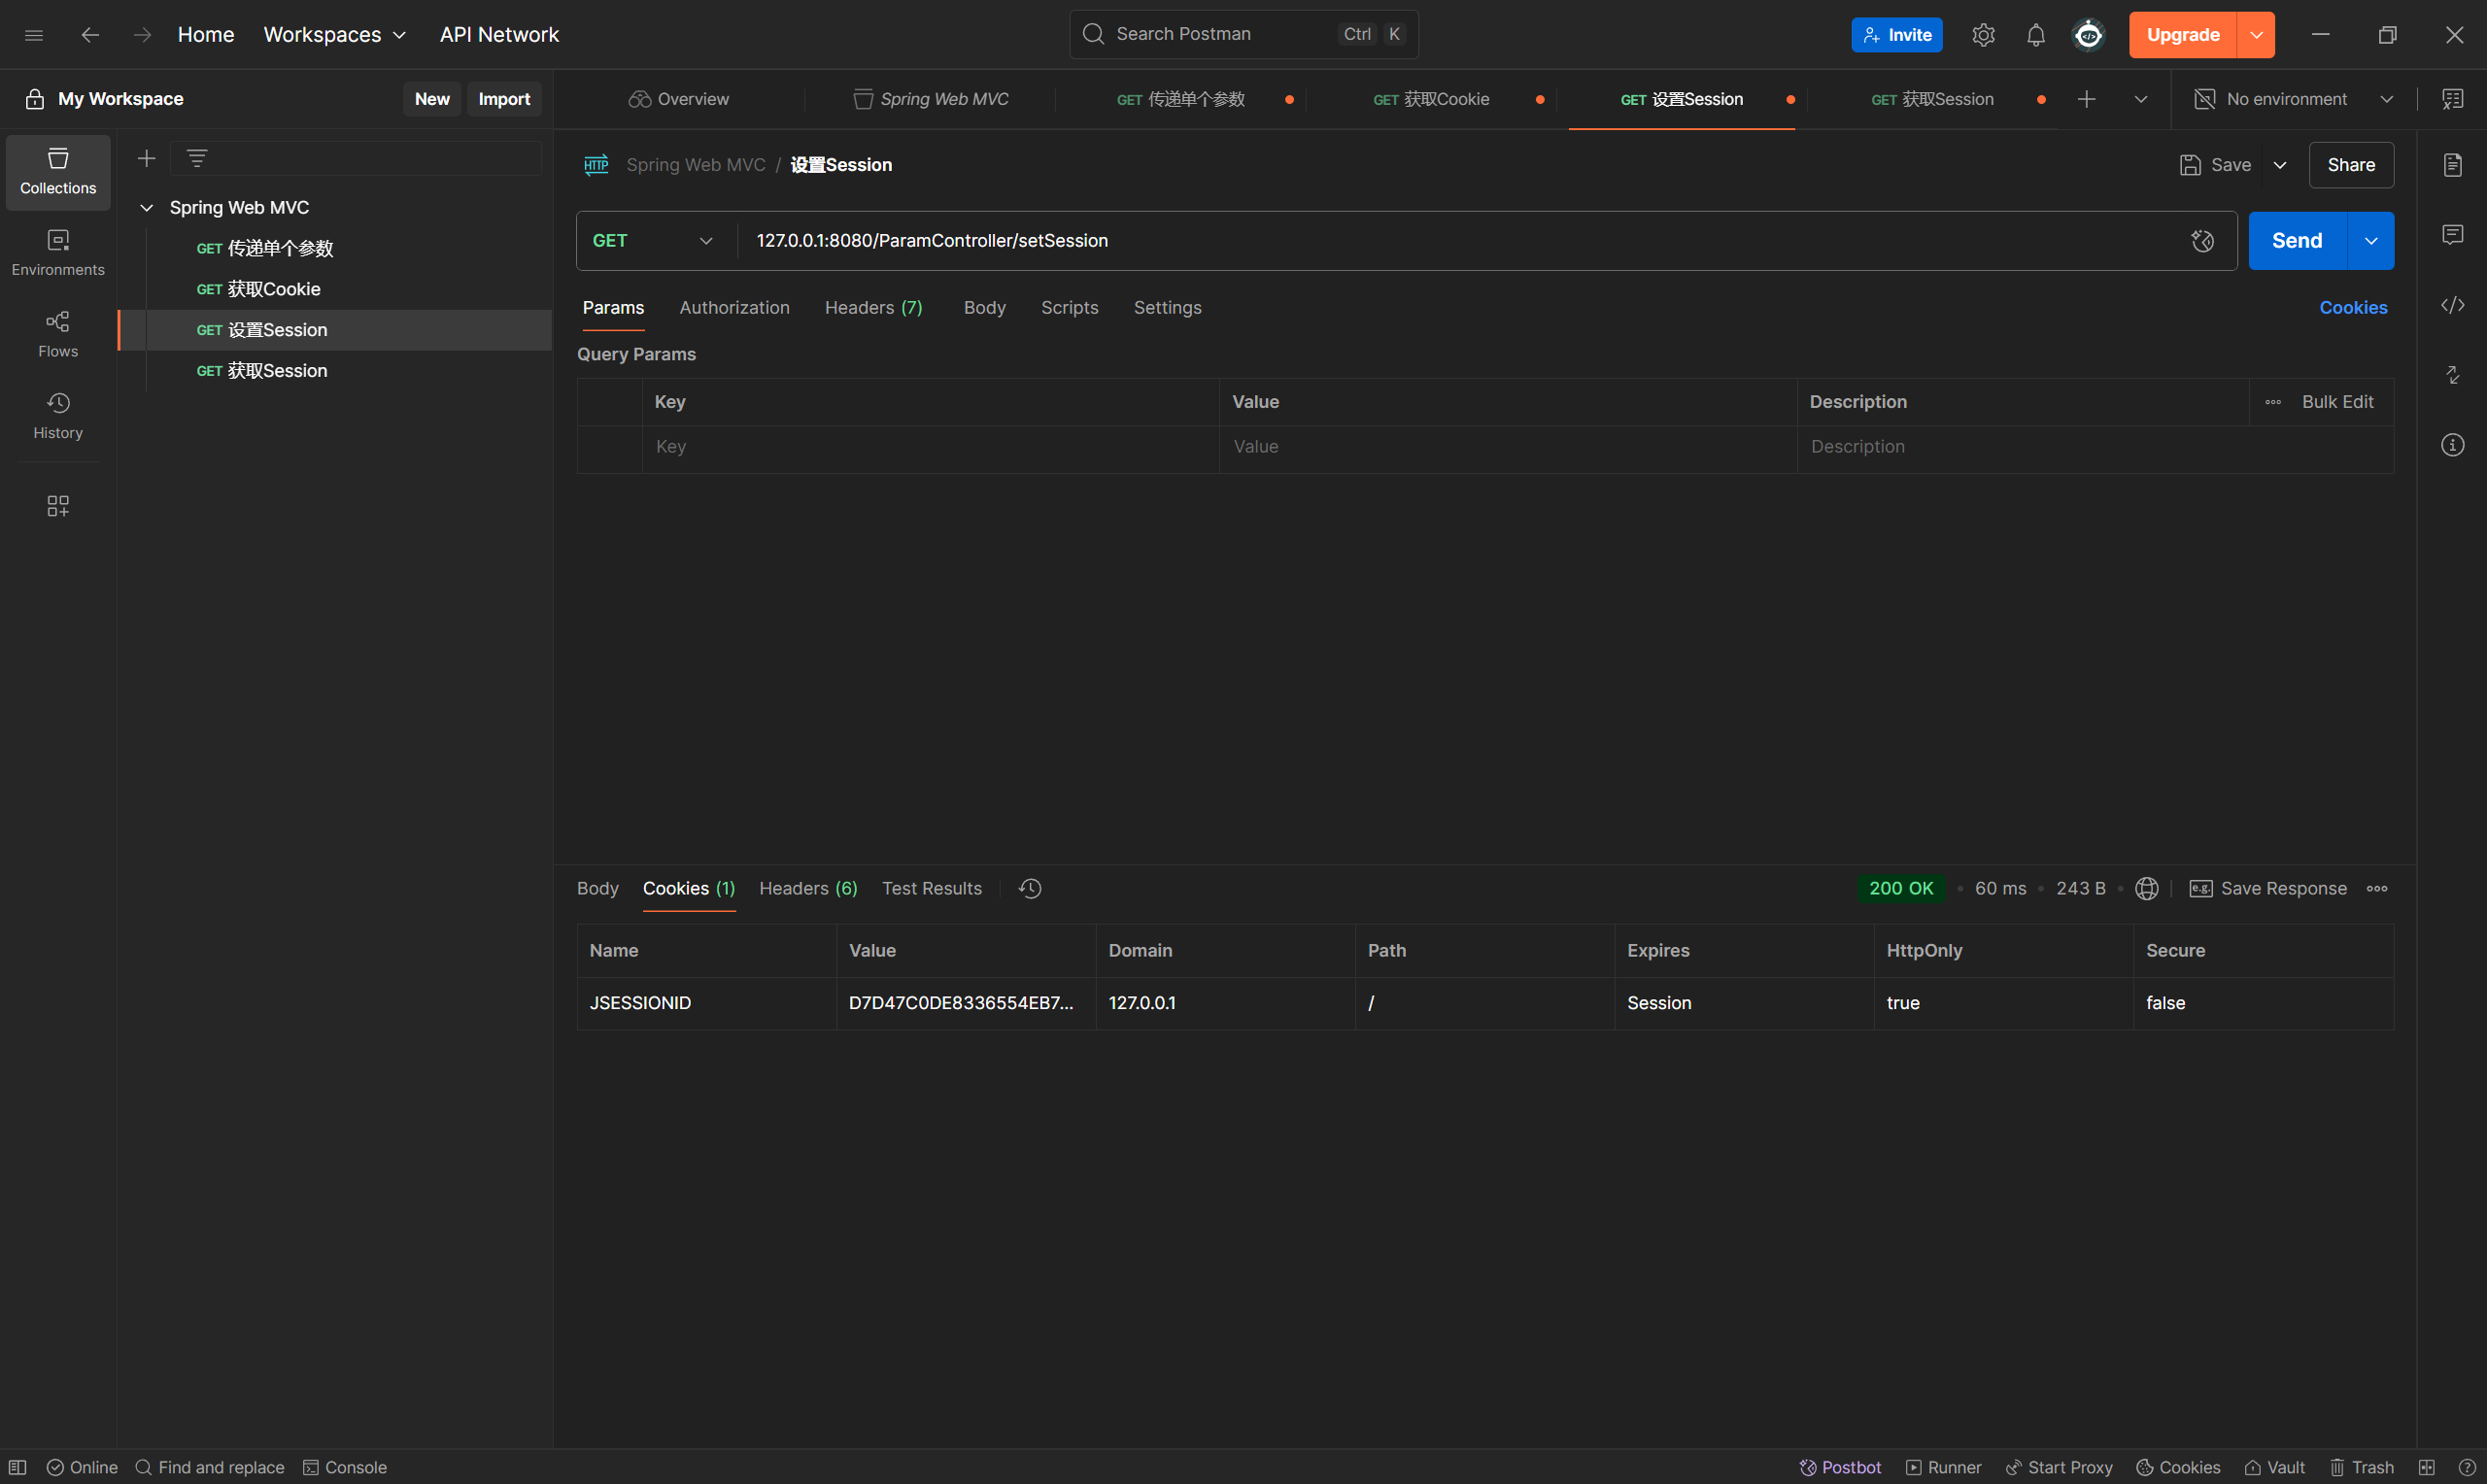Click the JSESSIONID cookie value cell
This screenshot has height=1484, width=2487.
click(965, 1003)
